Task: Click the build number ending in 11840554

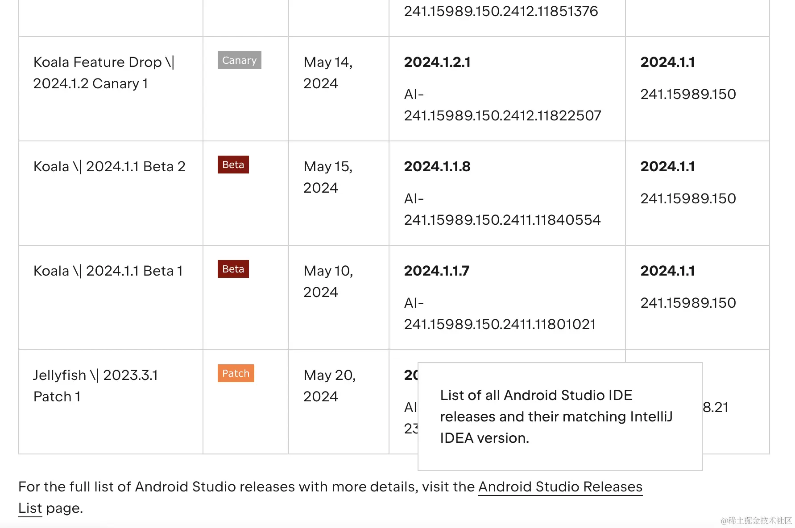Action: coord(502,220)
